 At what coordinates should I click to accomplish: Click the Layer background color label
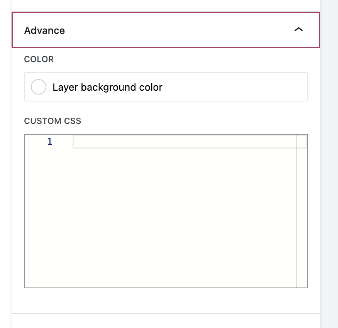[107, 87]
